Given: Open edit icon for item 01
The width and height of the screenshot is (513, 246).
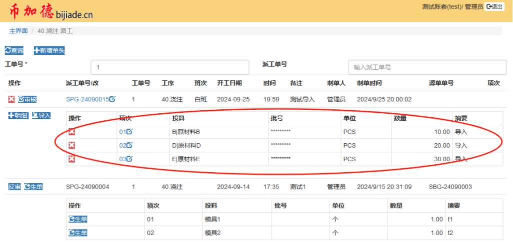Looking at the screenshot, I should [129, 132].
